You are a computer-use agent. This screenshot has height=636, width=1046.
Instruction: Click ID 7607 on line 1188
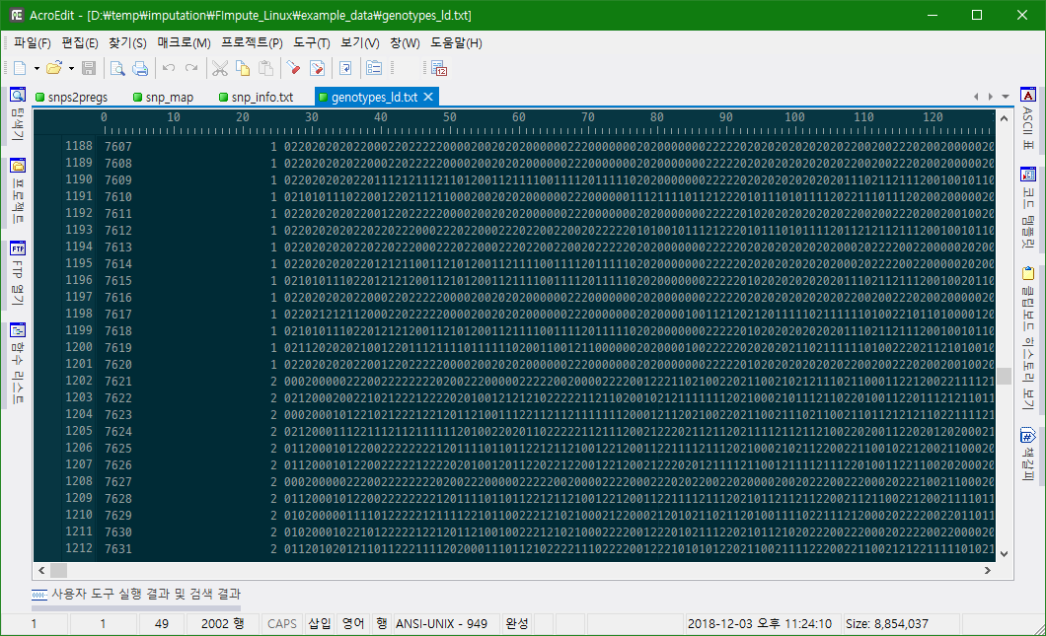click(118, 146)
